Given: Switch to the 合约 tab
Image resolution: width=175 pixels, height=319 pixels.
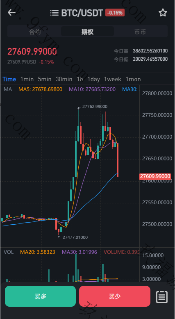Looking at the screenshot, I should [35, 32].
